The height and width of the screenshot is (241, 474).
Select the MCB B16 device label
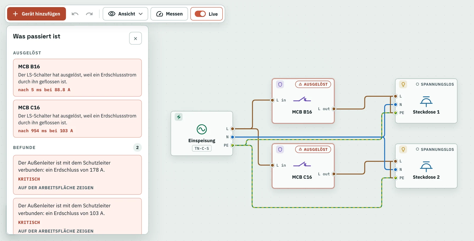point(302,112)
